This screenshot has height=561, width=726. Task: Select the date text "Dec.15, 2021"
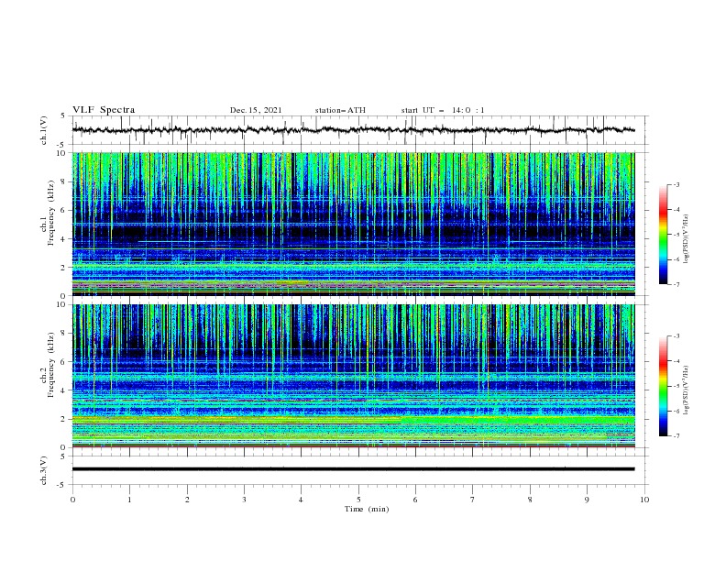(256, 110)
